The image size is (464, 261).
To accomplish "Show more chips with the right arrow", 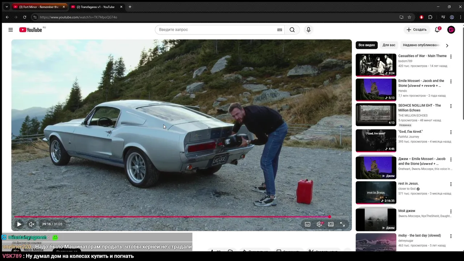I will pos(447,45).
